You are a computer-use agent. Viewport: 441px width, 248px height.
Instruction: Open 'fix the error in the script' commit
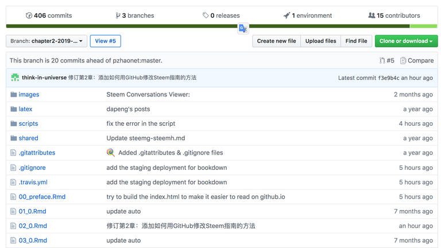(141, 124)
